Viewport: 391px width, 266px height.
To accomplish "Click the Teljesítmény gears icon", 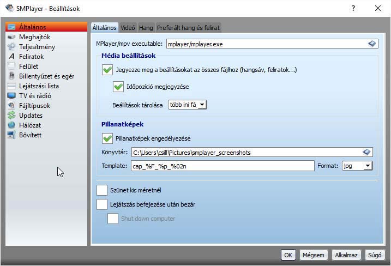I will coord(11,47).
